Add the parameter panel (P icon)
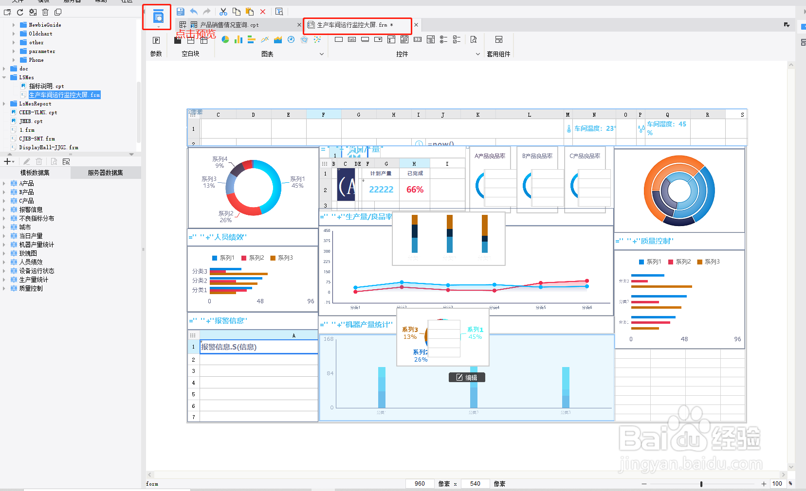The width and height of the screenshot is (806, 491). pyautogui.click(x=156, y=40)
